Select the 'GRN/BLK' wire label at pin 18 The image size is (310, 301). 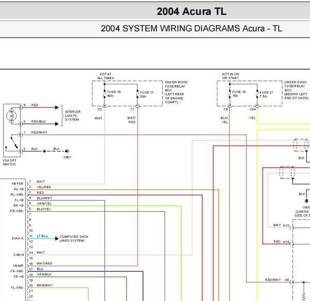click(44, 274)
